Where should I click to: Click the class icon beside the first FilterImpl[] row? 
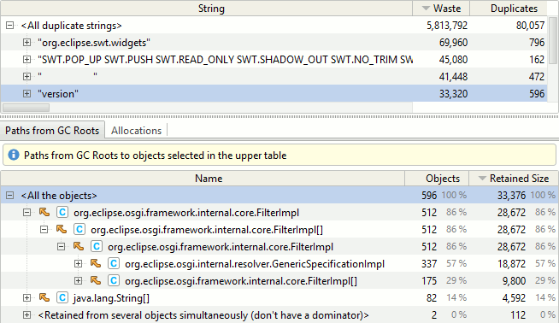coord(79,229)
